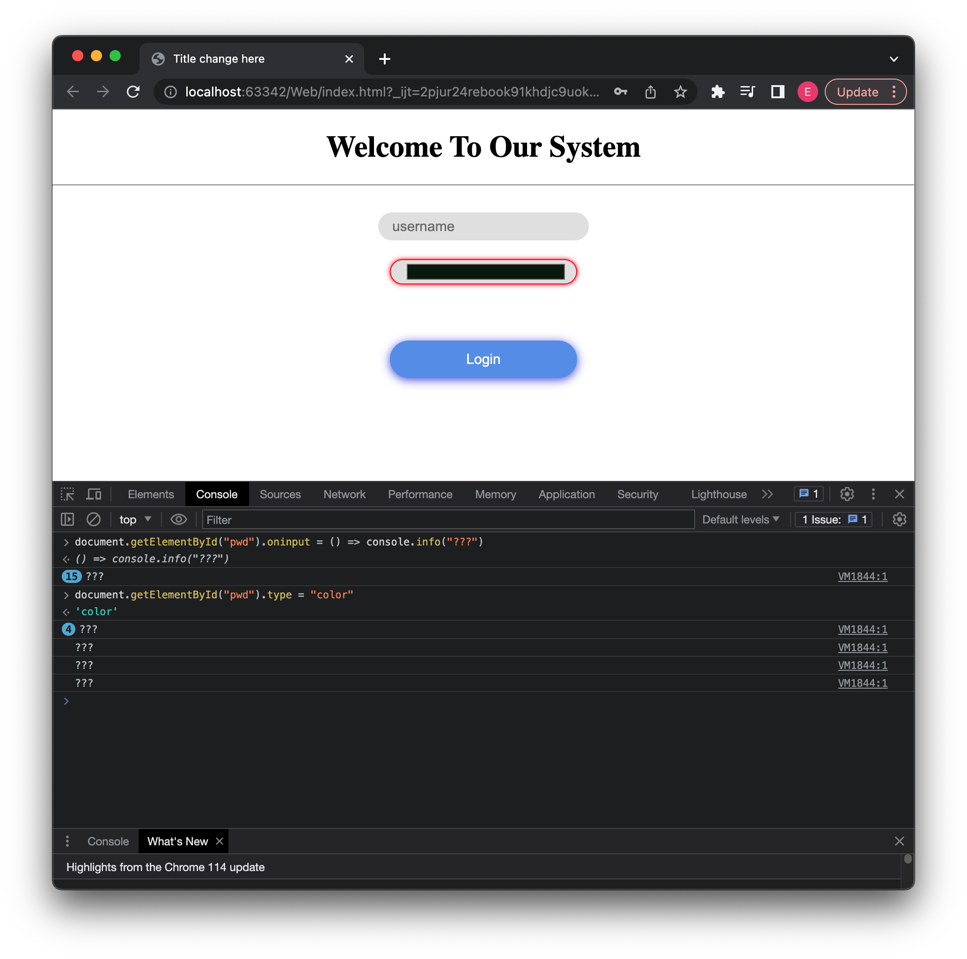
Task: Expand the oninput assignment console entry
Action: (66, 542)
